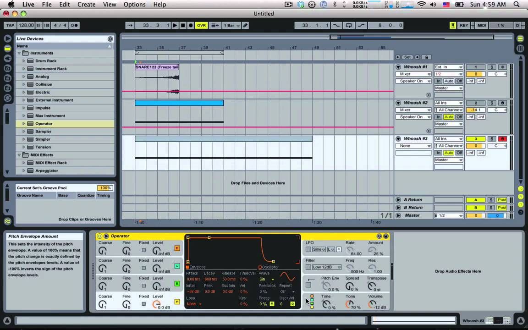Open Whoosh #2 Speaker On control chooser
This screenshot has height=330, width=528.
tap(413, 117)
